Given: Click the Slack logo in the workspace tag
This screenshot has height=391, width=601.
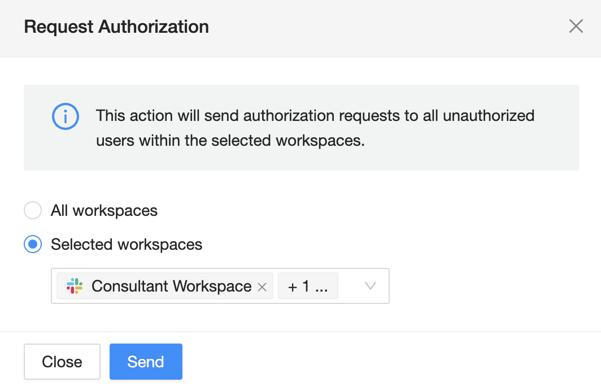Looking at the screenshot, I should coord(74,286).
